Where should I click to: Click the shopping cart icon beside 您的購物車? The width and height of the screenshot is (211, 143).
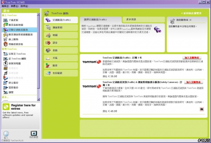(172, 21)
